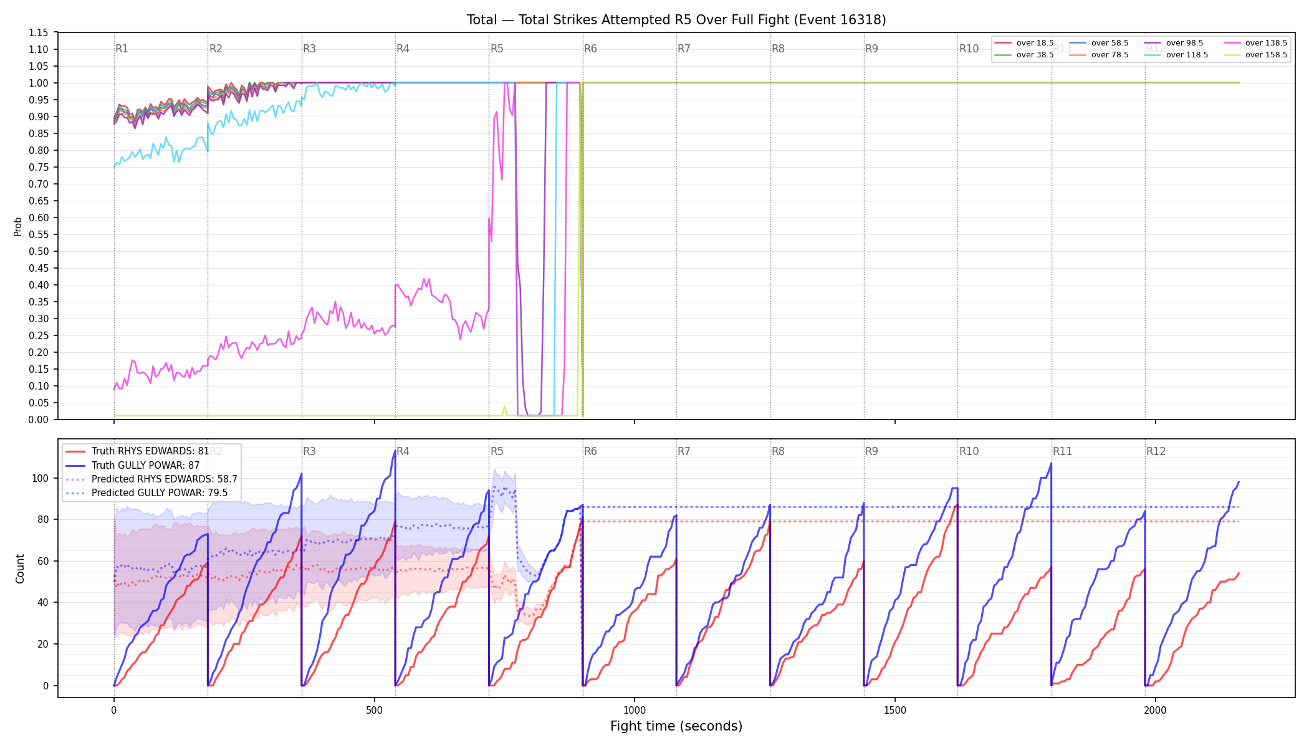Select the 'over 118.5' legend label
Image resolution: width=1309 pixels, height=748 pixels.
point(1187,55)
